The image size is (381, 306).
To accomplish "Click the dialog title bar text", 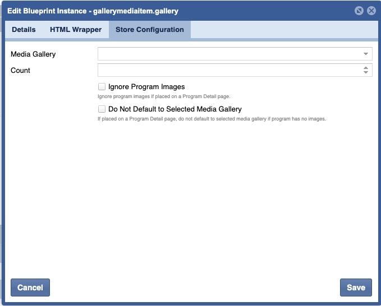I will coord(93,11).
